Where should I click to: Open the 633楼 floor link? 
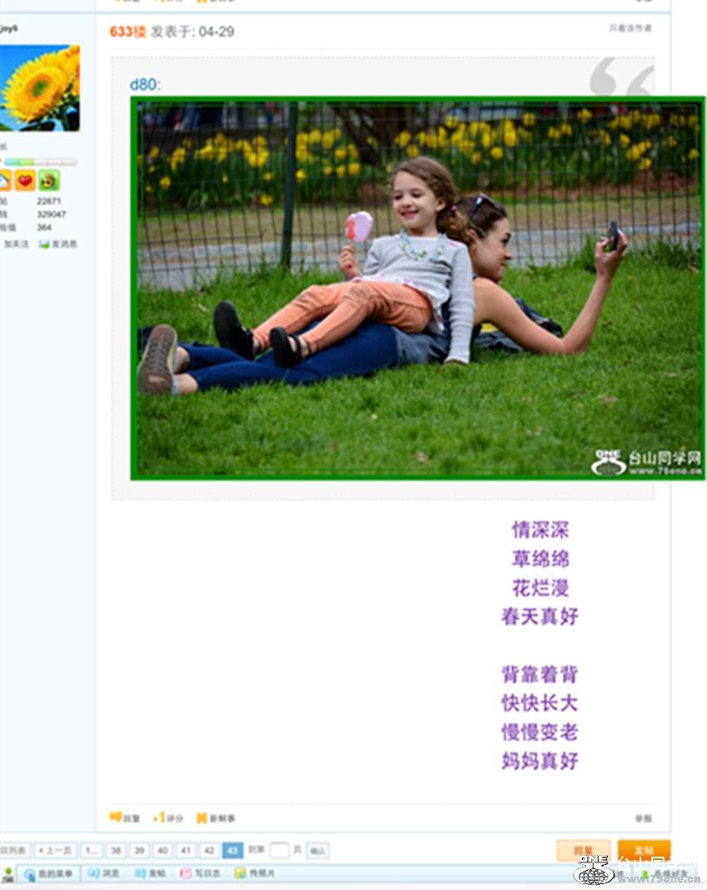(127, 32)
